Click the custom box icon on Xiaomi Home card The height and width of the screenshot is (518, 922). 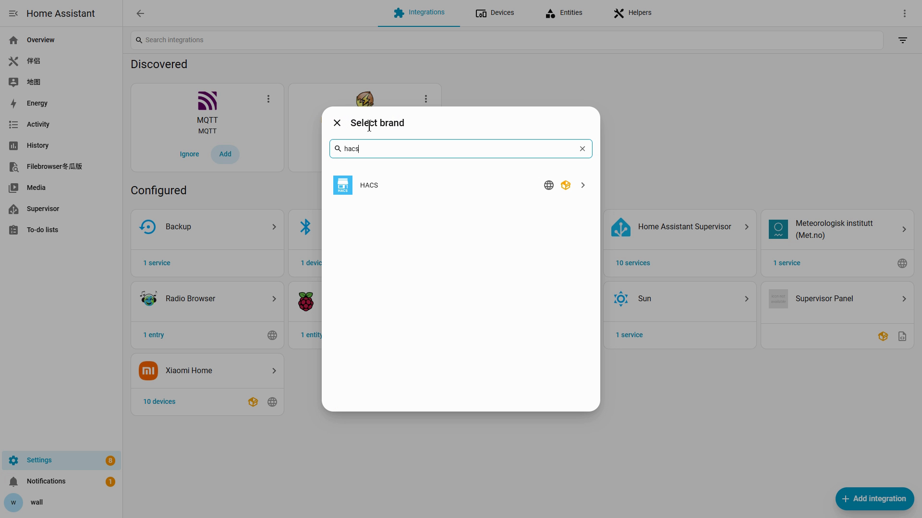(253, 402)
